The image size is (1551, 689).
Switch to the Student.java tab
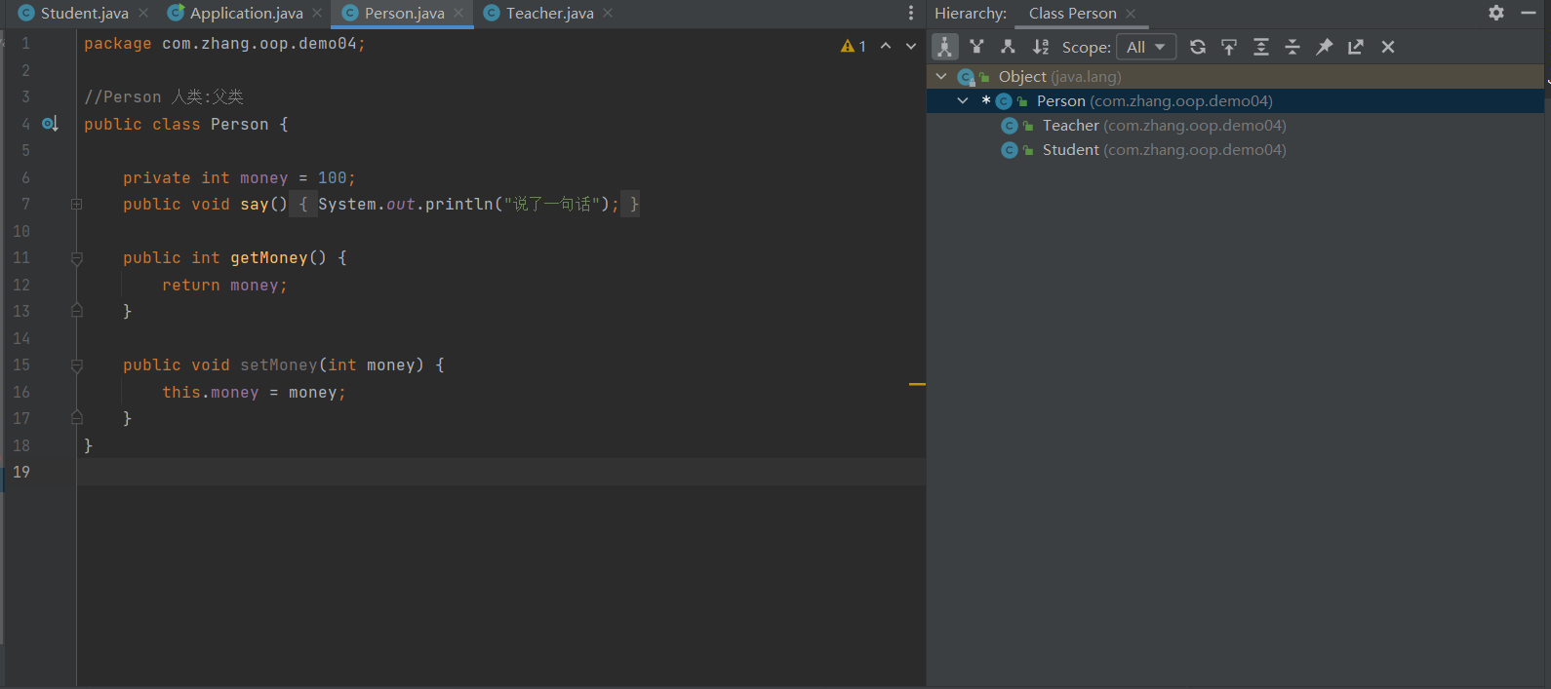point(84,14)
